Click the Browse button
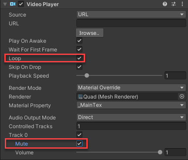 89,33
